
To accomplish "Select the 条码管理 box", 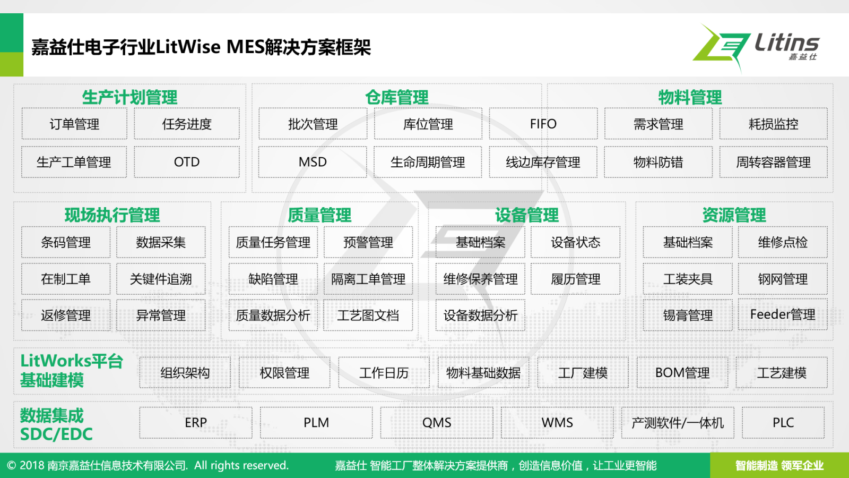I will tap(66, 242).
